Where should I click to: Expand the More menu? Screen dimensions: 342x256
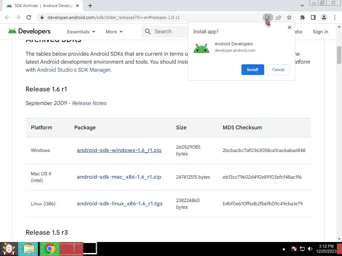(x=114, y=32)
